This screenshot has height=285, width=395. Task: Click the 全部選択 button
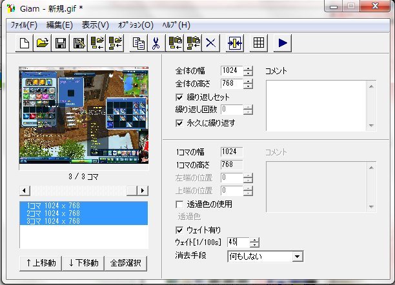126,263
